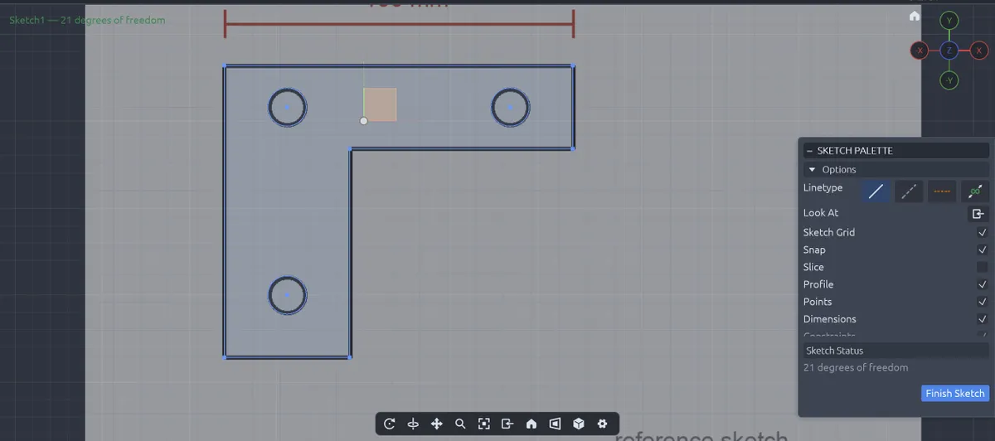Click the Look At button in Sketch Palette
Screen dimensions: 995x441
(x=978, y=214)
